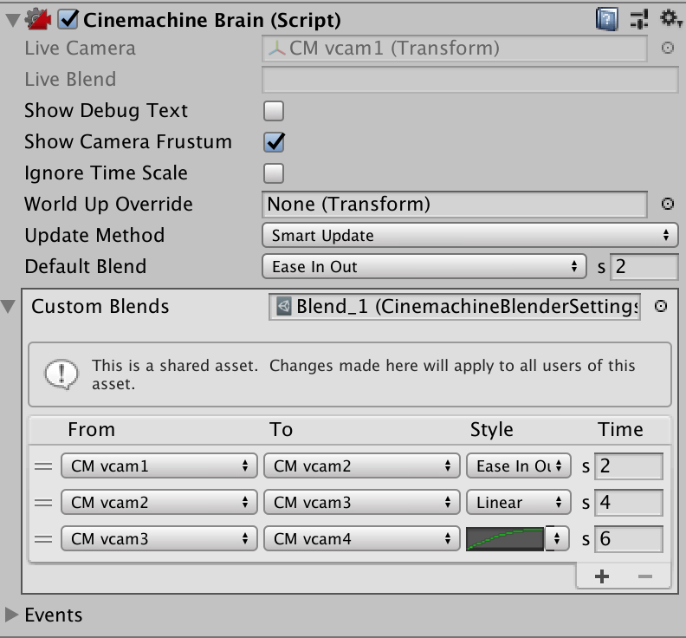Uncheck Show Camera Frustum
Image resolution: width=686 pixels, height=638 pixels.
[274, 142]
